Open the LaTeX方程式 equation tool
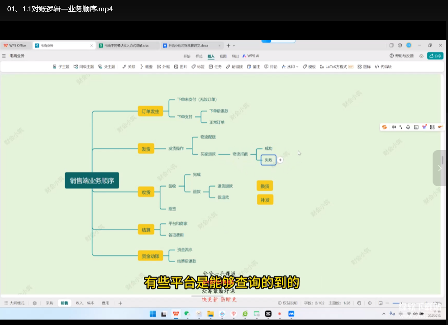Screen dimensions: 448x325 coord(336,66)
